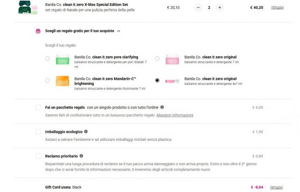This screenshot has height=192, width=300.
Task: Open the X-Mas Special Edition Set thumbnail
Action: [28, 7]
